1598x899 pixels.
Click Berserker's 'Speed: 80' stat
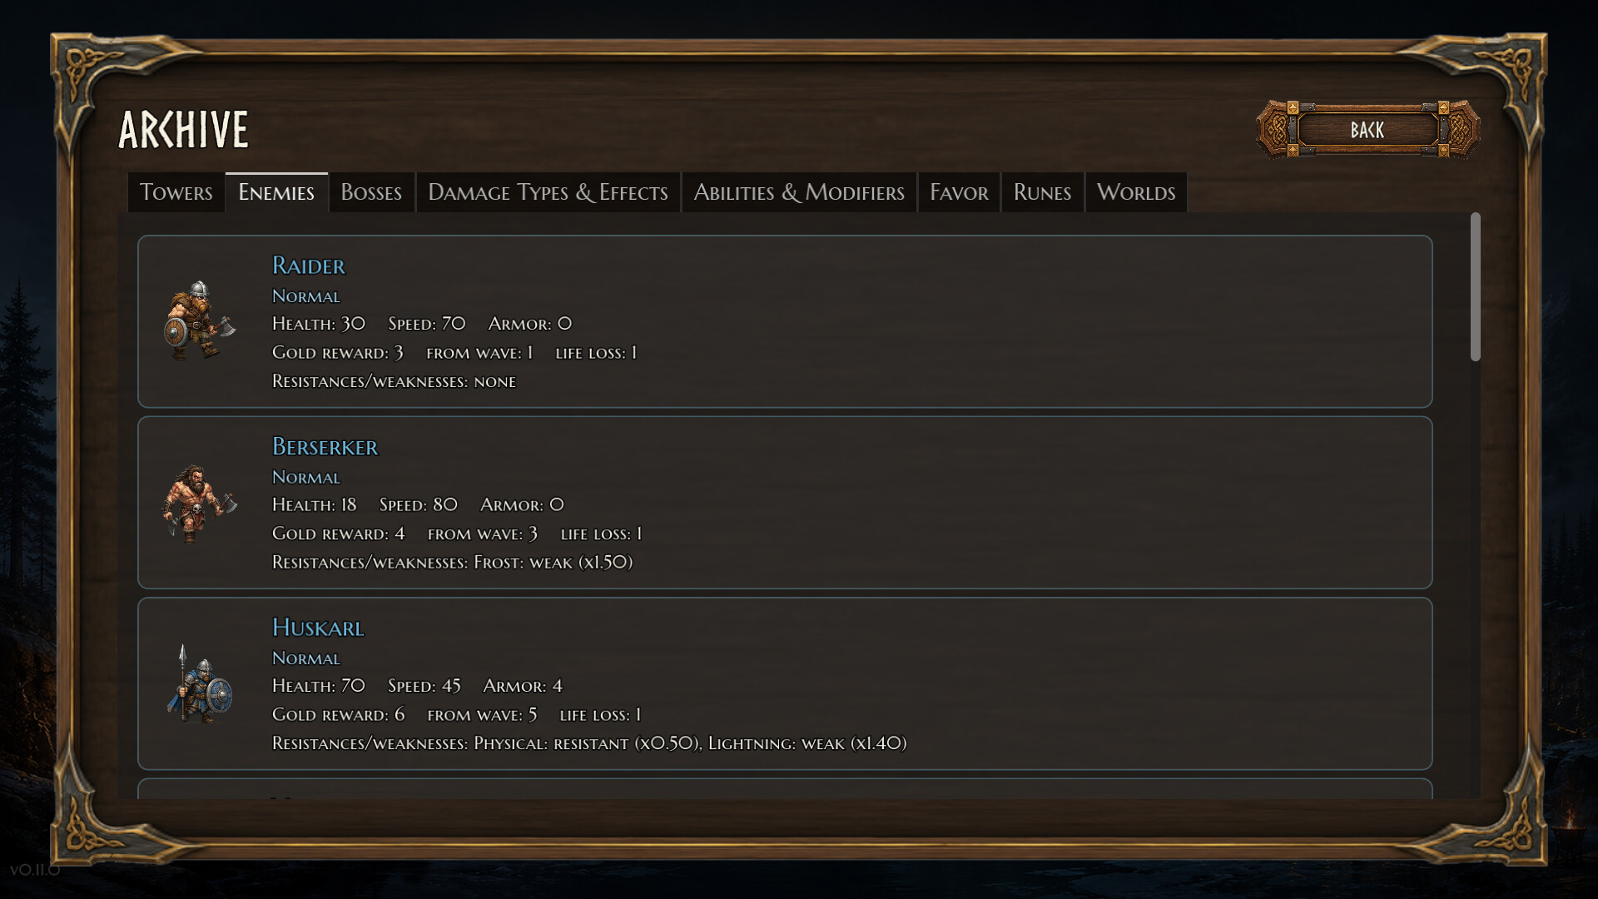point(419,504)
